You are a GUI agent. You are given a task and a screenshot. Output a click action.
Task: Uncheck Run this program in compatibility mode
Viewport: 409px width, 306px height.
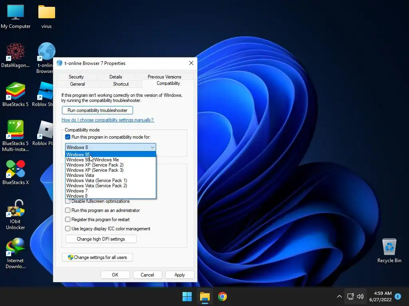(x=68, y=137)
